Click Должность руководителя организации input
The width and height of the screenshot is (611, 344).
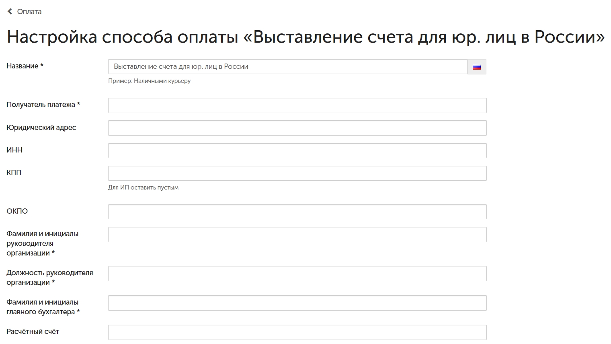point(297,274)
